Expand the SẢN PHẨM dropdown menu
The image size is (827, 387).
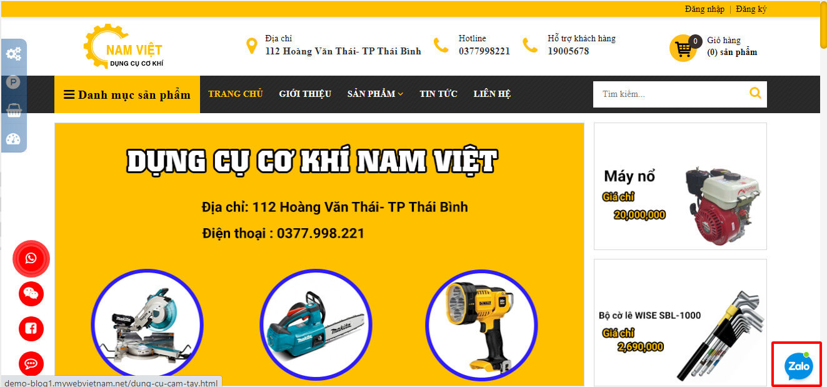coord(375,94)
